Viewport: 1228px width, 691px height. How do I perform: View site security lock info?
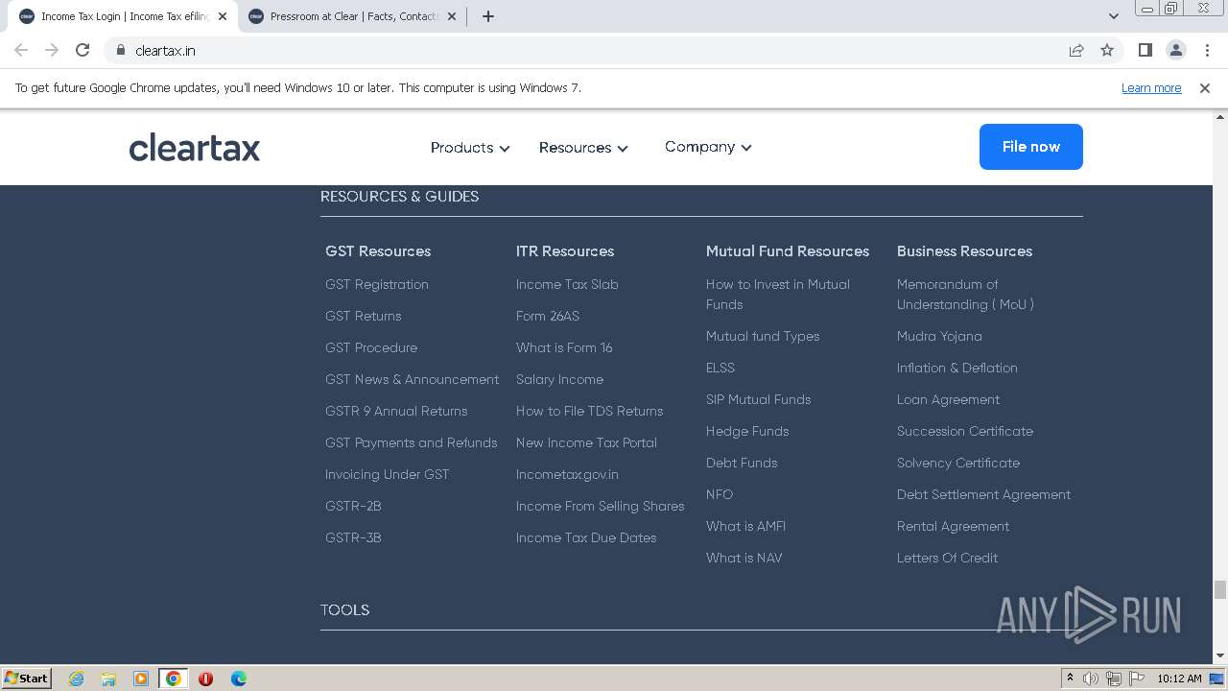tap(120, 50)
